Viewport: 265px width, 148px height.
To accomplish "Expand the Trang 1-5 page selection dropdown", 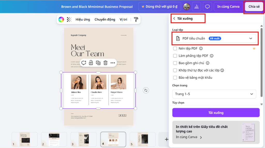I will [214, 94].
